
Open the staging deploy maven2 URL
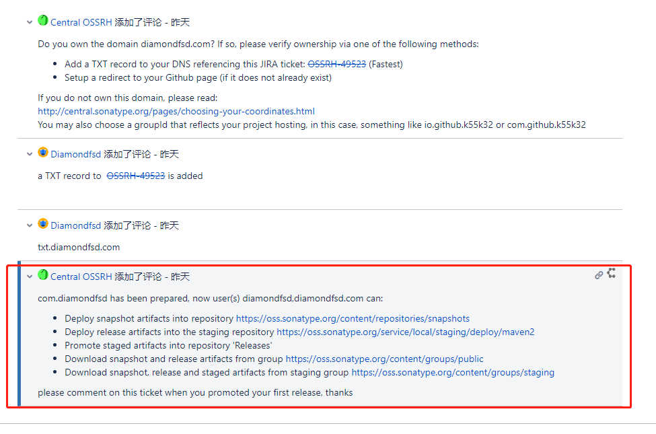point(405,332)
